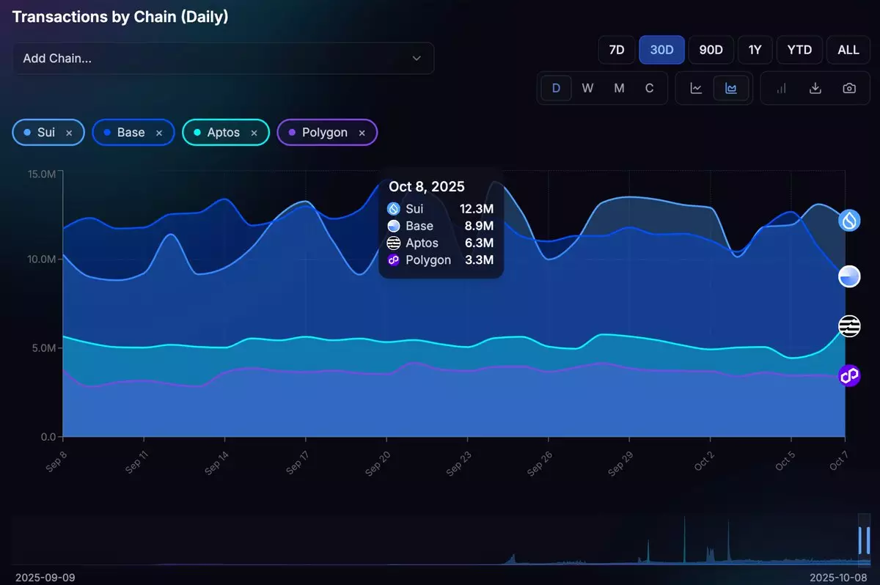Show YTD time range
Image resolution: width=880 pixels, height=585 pixels.
click(x=799, y=50)
